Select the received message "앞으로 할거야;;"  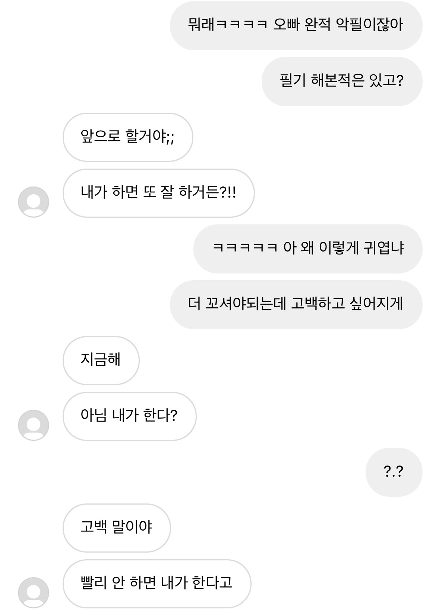point(128,137)
